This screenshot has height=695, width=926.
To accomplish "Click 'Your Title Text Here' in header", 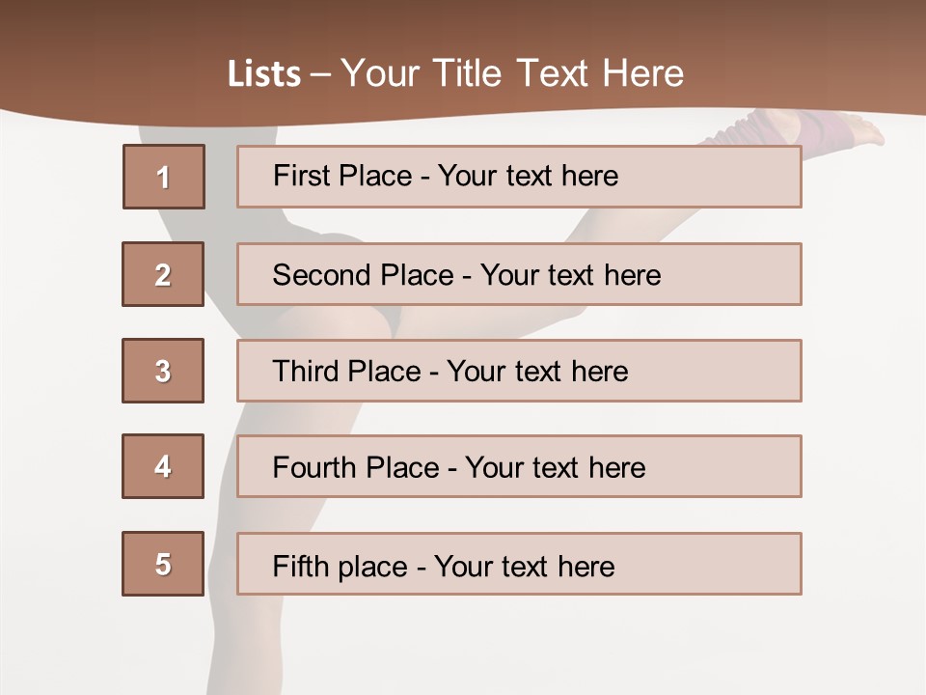I will (512, 73).
